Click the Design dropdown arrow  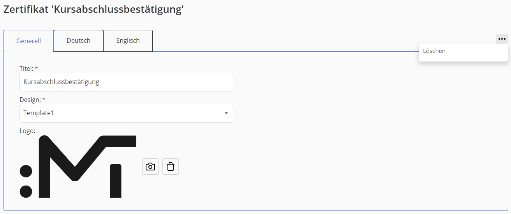pos(226,113)
